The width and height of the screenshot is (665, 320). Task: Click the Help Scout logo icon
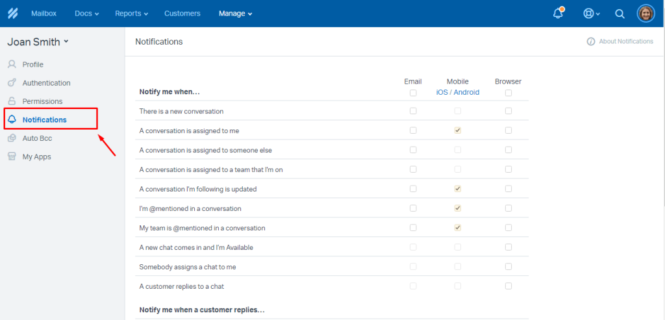click(x=13, y=14)
